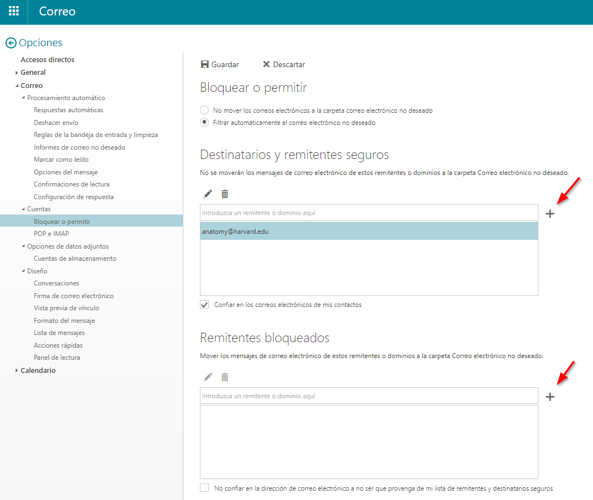
Task: Click the Guardar button label
Action: tap(225, 64)
